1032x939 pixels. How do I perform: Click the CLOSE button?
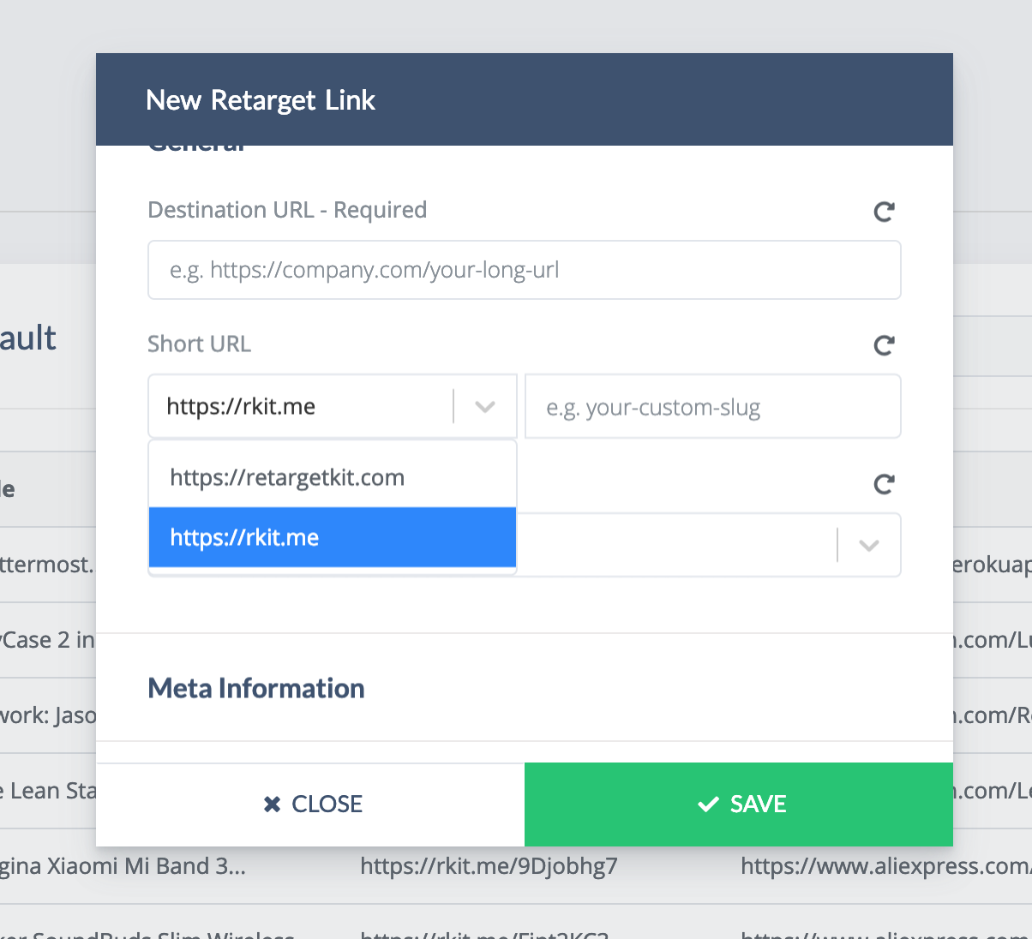pyautogui.click(x=310, y=804)
